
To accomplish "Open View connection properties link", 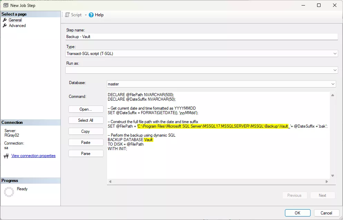I will (x=34, y=156).
